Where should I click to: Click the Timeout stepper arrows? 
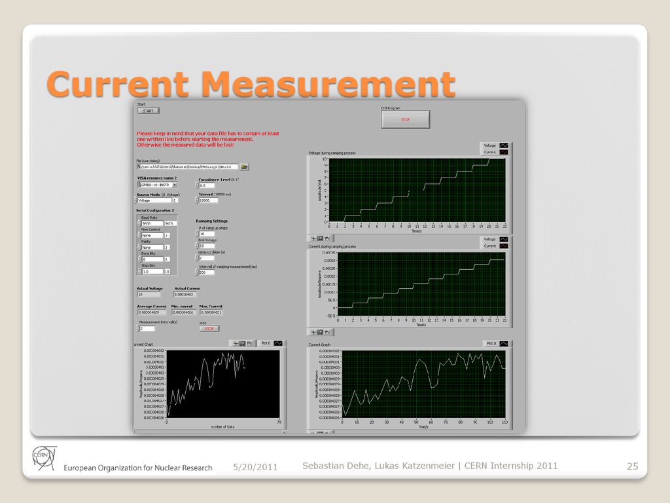[x=197, y=200]
